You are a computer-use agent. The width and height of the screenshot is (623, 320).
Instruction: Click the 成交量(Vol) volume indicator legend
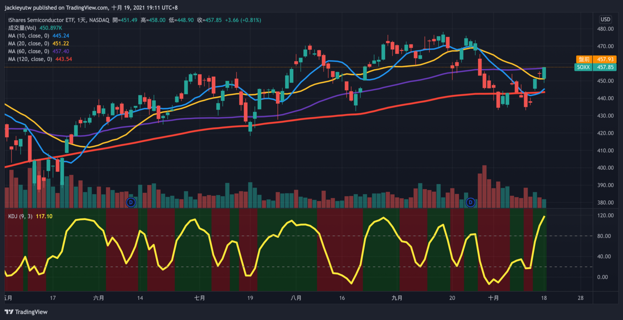click(22, 28)
